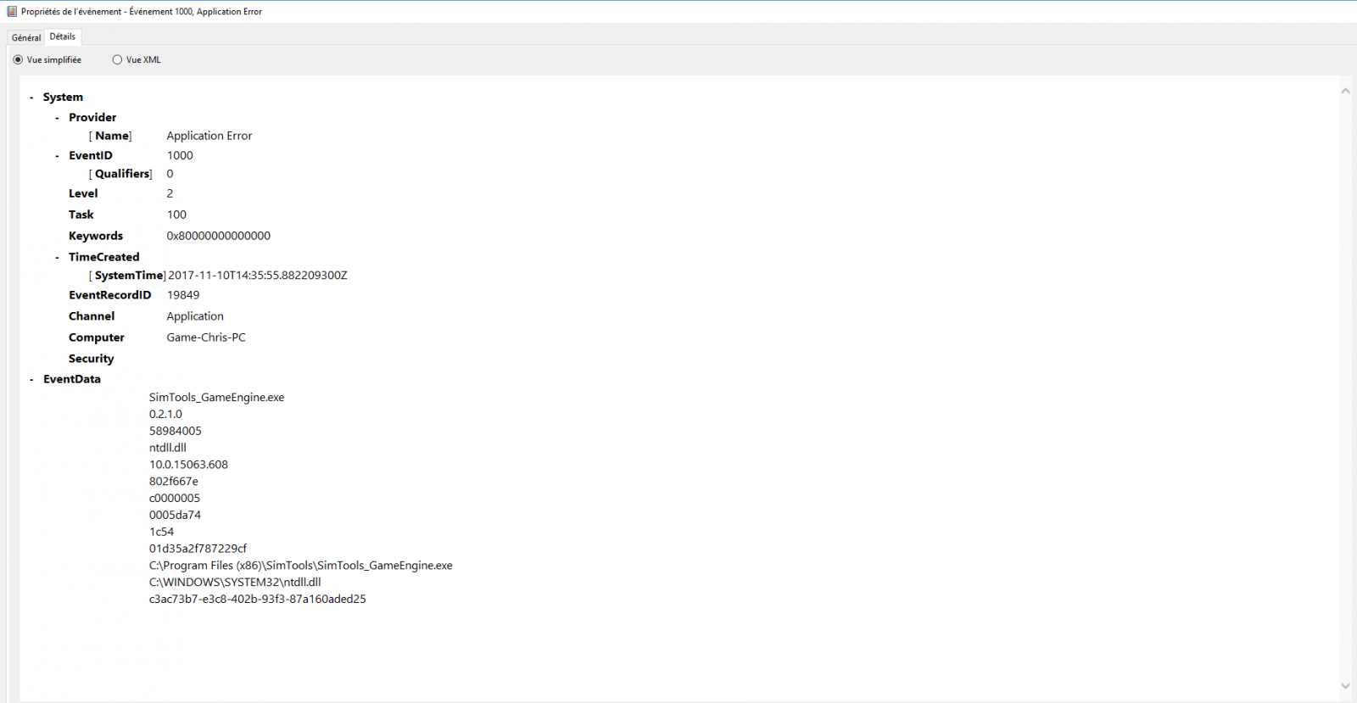Click the Level value 2
The height and width of the screenshot is (703, 1357).
click(170, 193)
